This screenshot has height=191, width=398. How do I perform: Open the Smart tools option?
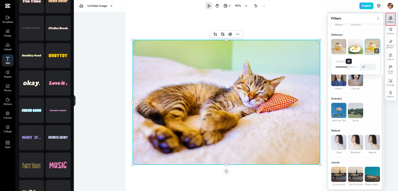point(391,69)
